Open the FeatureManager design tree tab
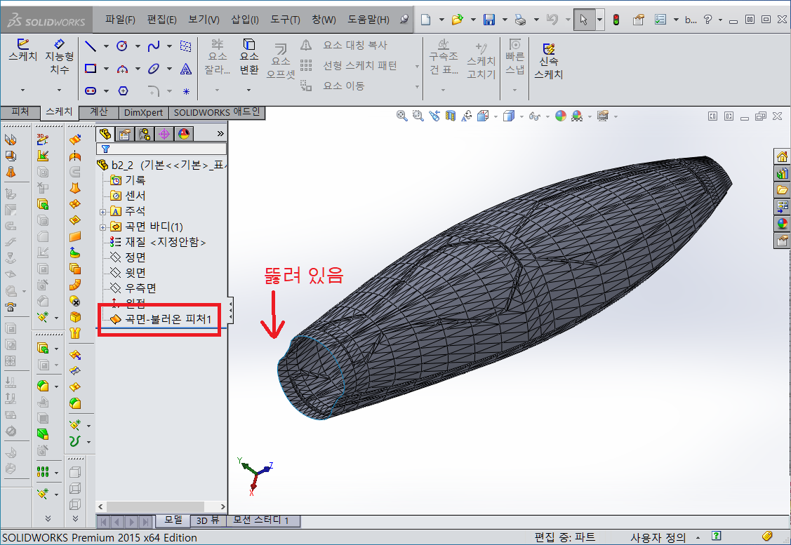The width and height of the screenshot is (791, 545). click(x=105, y=133)
